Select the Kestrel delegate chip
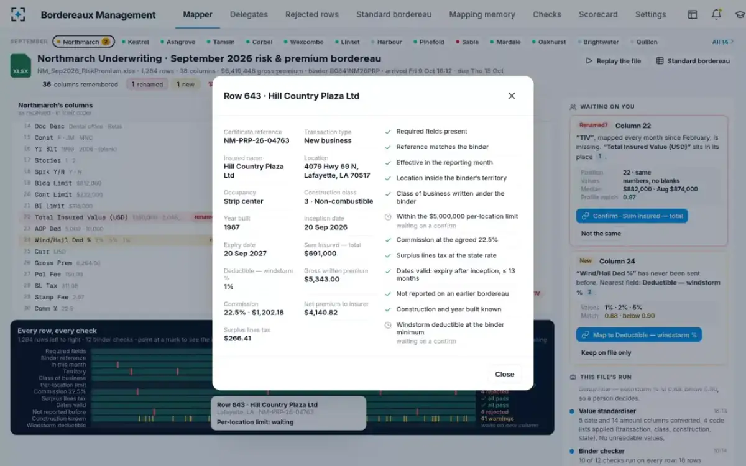746x466 pixels. 135,42
